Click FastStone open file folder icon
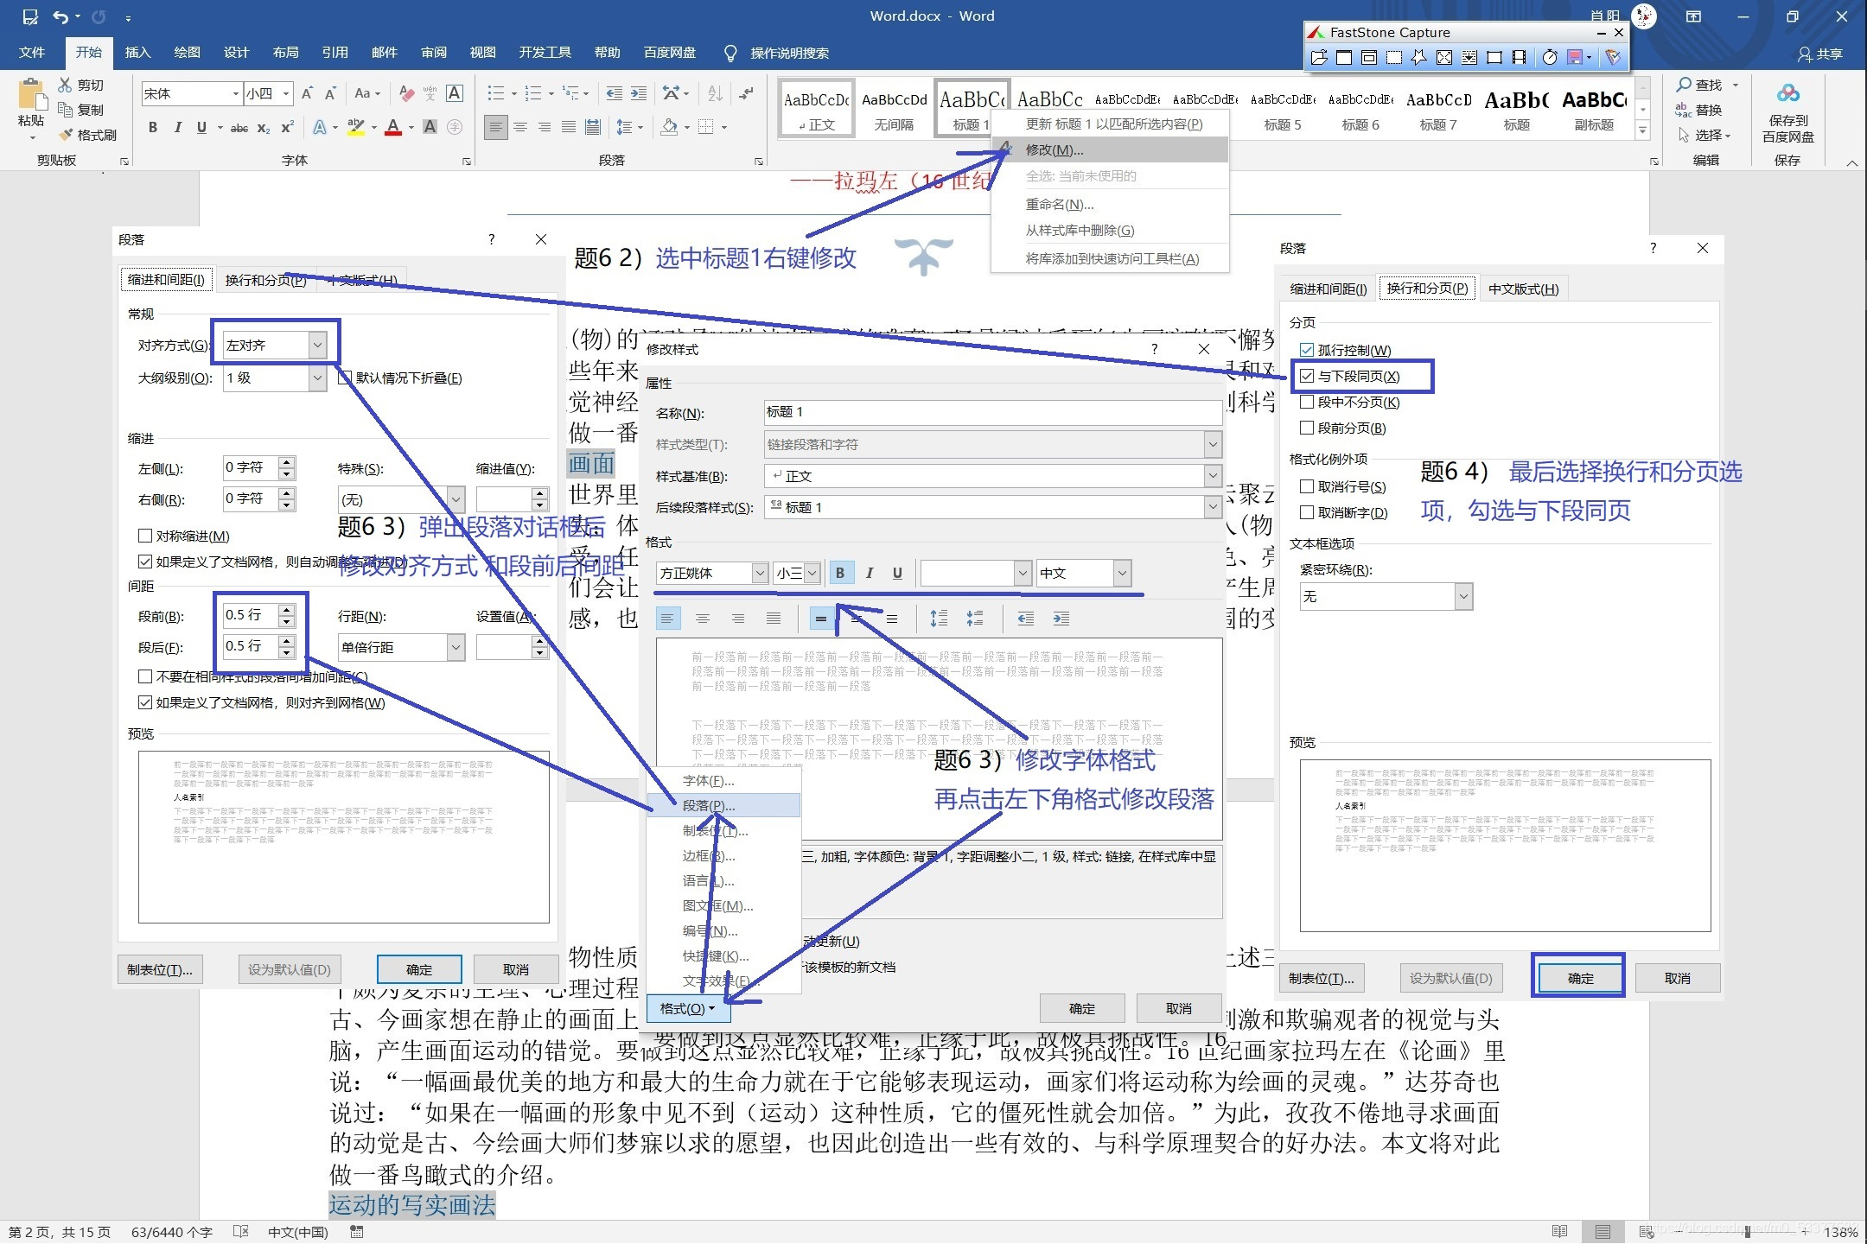Viewport: 1867px width, 1244px height. [x=1319, y=57]
